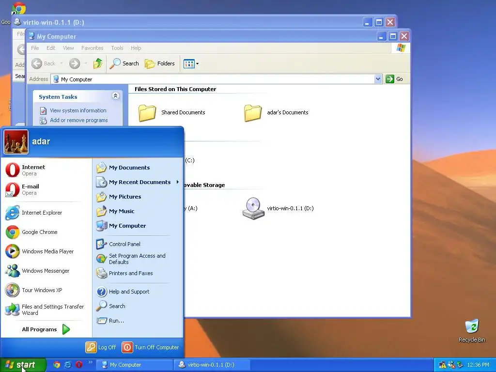Viewport: 496px width, 372px height.
Task: Open the Views dropdown button
Action: pos(191,63)
